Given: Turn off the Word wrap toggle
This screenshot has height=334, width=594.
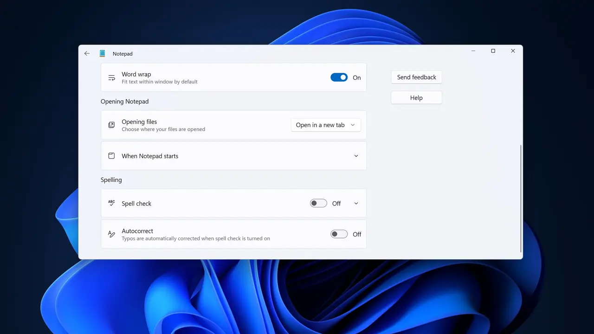Looking at the screenshot, I should pyautogui.click(x=339, y=77).
